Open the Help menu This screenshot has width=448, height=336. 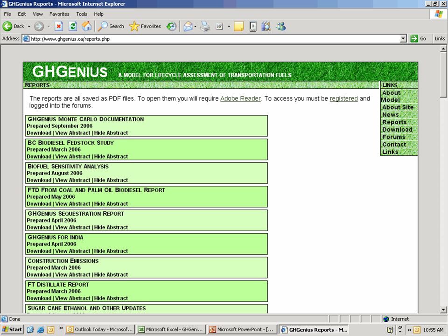click(98, 14)
